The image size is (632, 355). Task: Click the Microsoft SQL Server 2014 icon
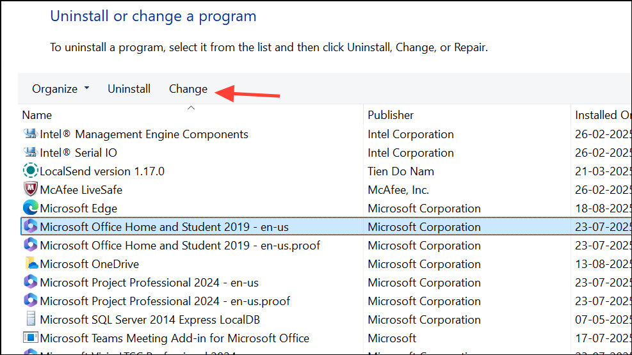click(x=30, y=320)
